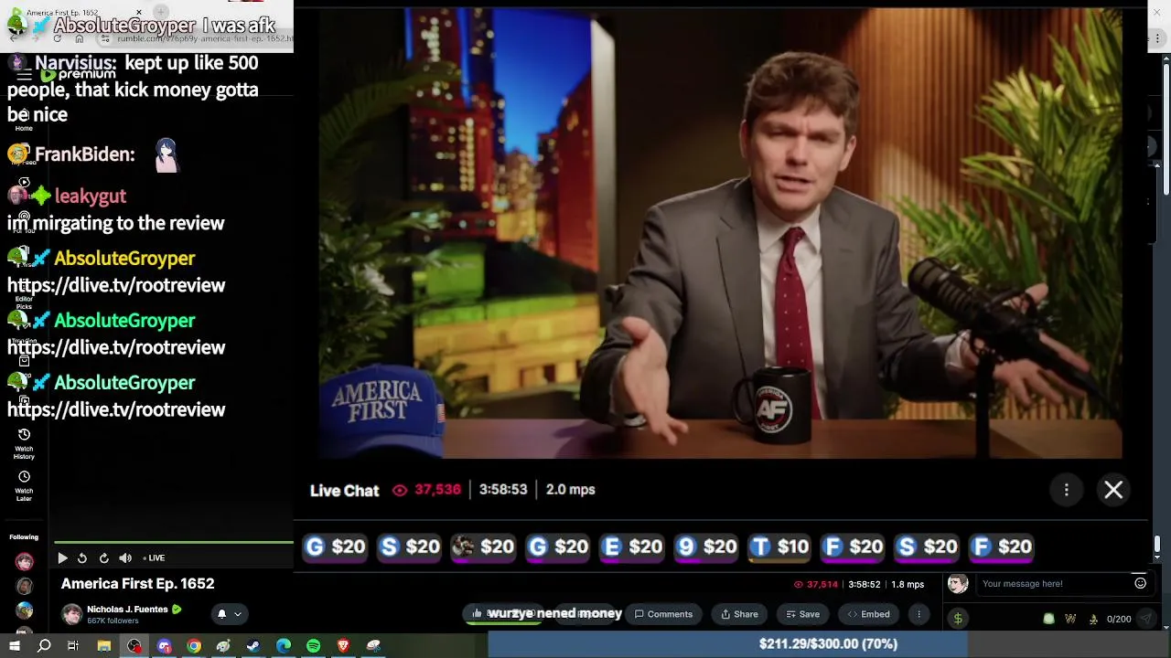1171x658 pixels.
Task: Mute the video volume speaker icon
Action: 125,558
